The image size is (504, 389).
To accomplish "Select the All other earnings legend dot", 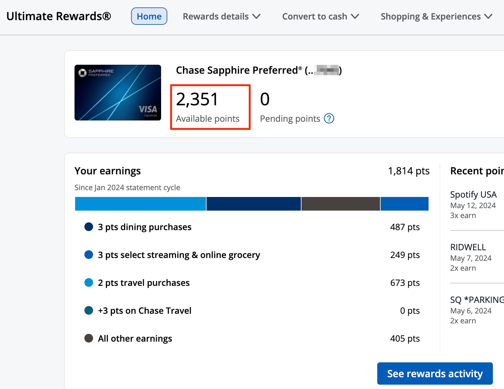I will tap(89, 338).
